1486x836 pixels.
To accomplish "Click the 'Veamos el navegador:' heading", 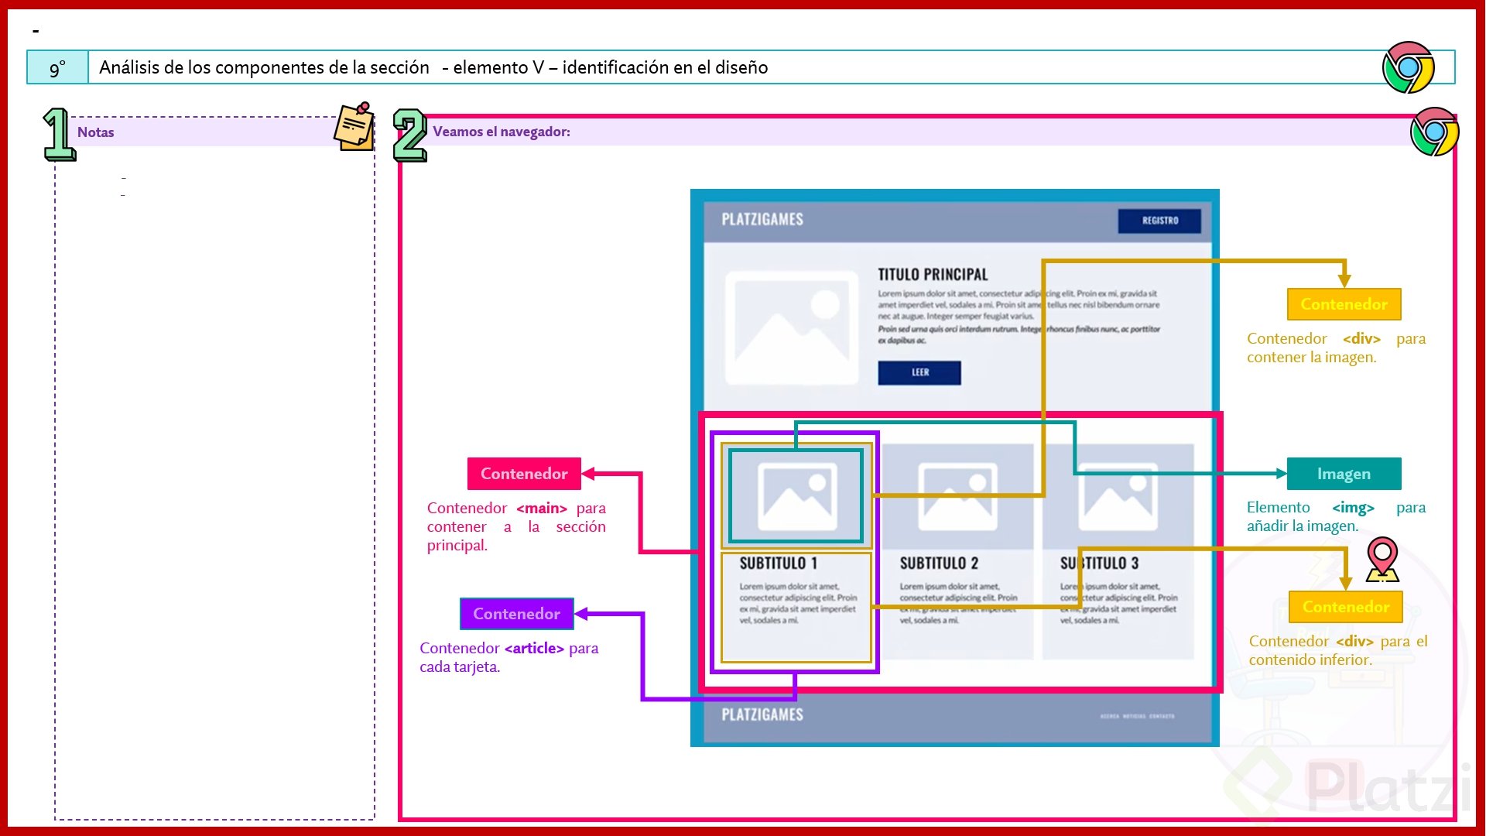I will click(x=502, y=132).
